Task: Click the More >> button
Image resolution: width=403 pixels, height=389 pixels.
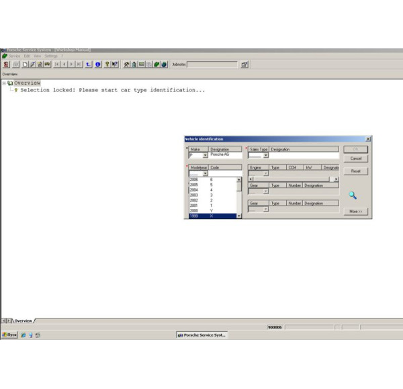Action: coord(355,211)
